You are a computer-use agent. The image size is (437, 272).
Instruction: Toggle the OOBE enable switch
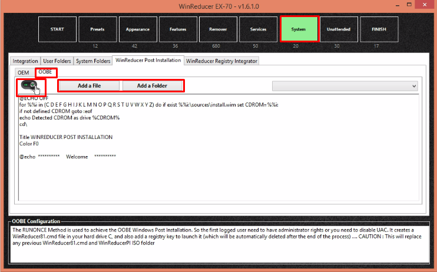click(29, 85)
